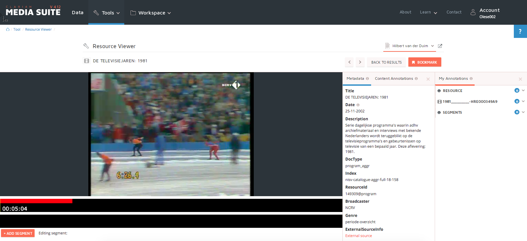Go to next resource arrow
The height and width of the screenshot is (241, 527).
(x=360, y=62)
